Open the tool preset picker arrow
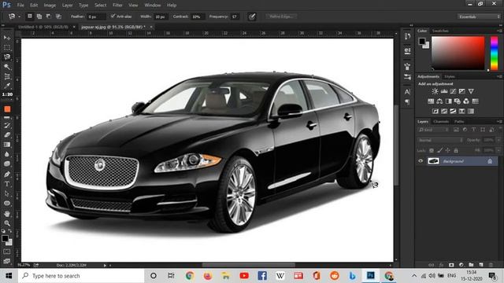This screenshot has height=283, width=504. click(x=19, y=17)
